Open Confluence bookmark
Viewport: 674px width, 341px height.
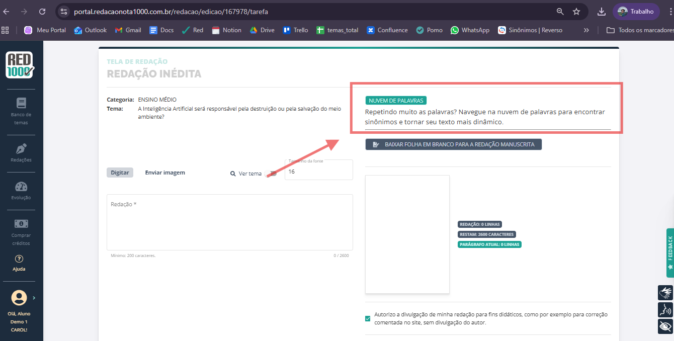(x=387, y=30)
